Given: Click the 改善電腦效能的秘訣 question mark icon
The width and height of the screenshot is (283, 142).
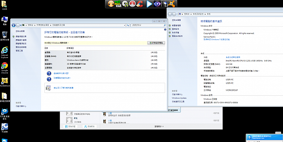Looking at the screenshot, I should (49, 79).
